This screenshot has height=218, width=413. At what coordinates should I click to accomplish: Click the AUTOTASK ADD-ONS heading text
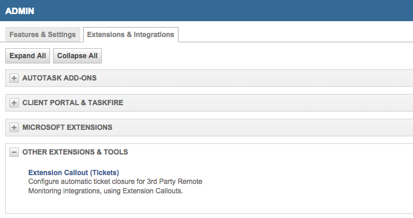(x=60, y=78)
